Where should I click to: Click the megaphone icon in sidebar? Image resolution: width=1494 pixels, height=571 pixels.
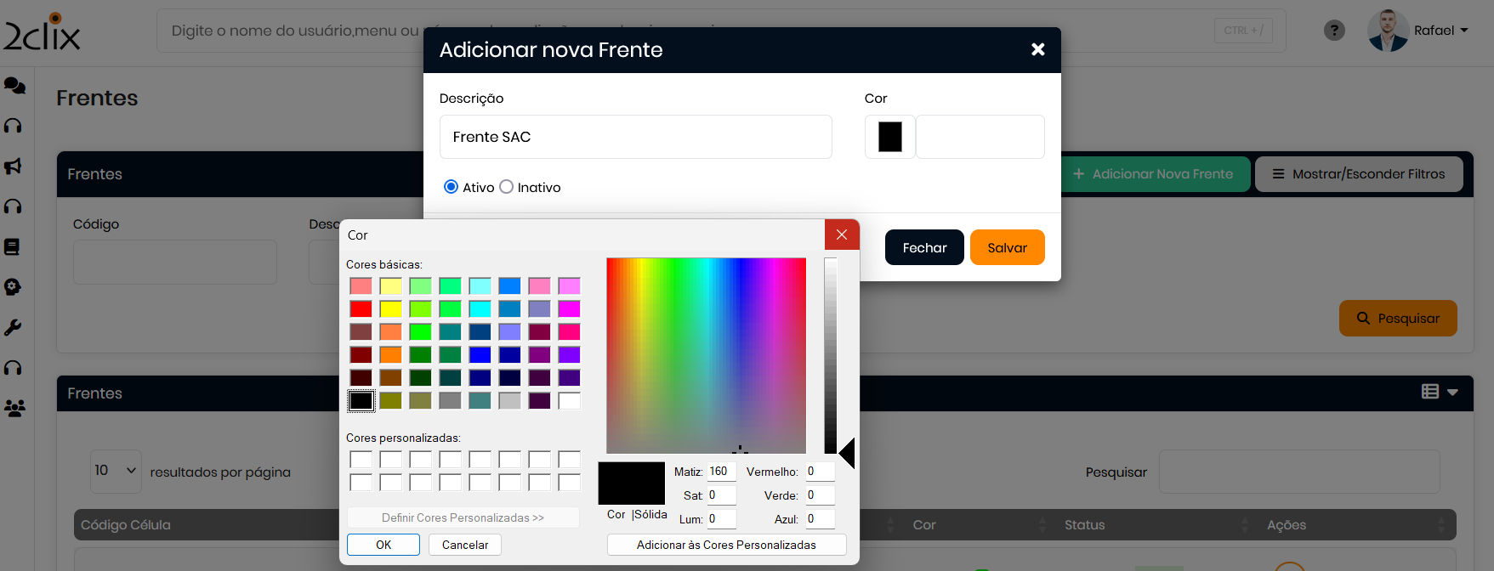point(14,167)
